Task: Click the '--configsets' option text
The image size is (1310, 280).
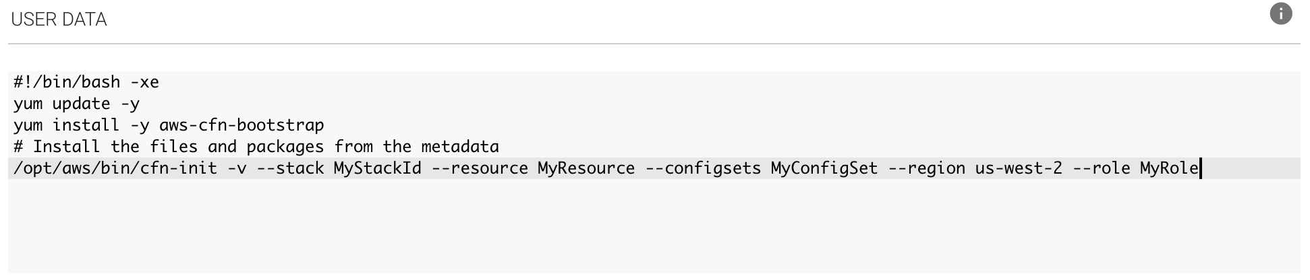Action: click(703, 168)
